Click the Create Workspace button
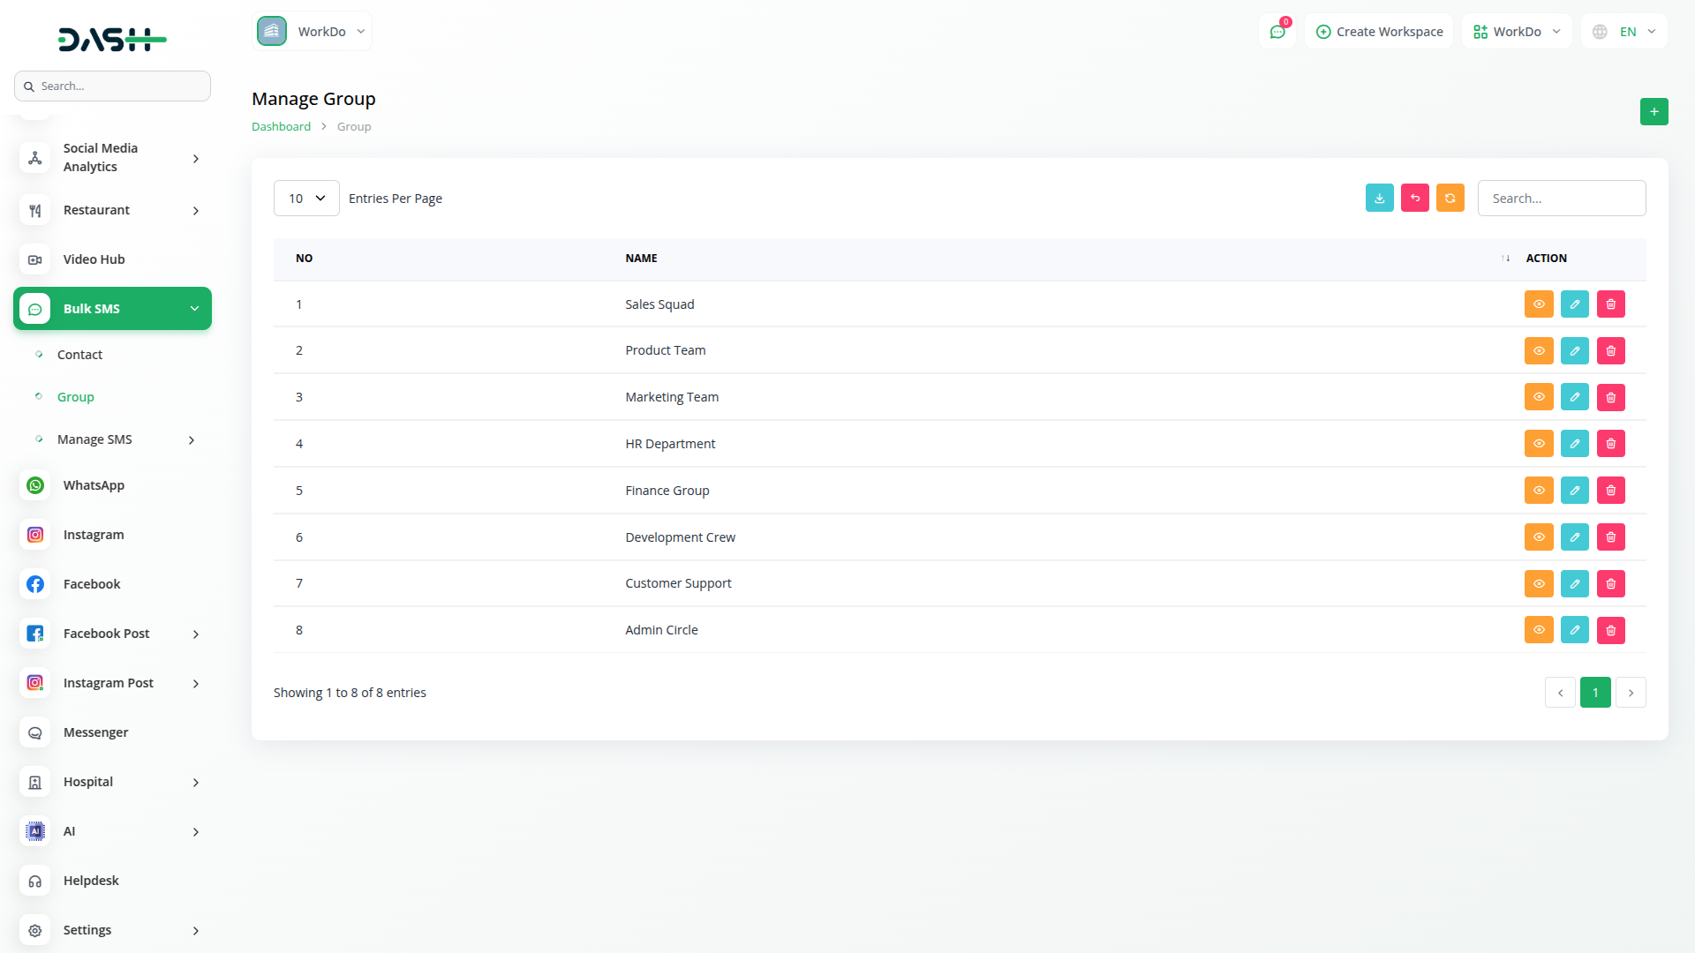This screenshot has height=953, width=1695. [x=1379, y=32]
